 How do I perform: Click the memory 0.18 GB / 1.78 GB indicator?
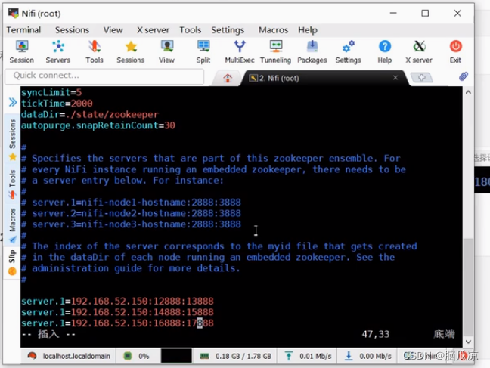[236, 356]
